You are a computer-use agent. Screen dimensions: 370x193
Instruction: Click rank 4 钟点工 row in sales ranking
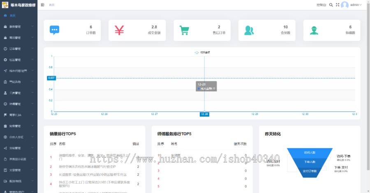(95, 184)
